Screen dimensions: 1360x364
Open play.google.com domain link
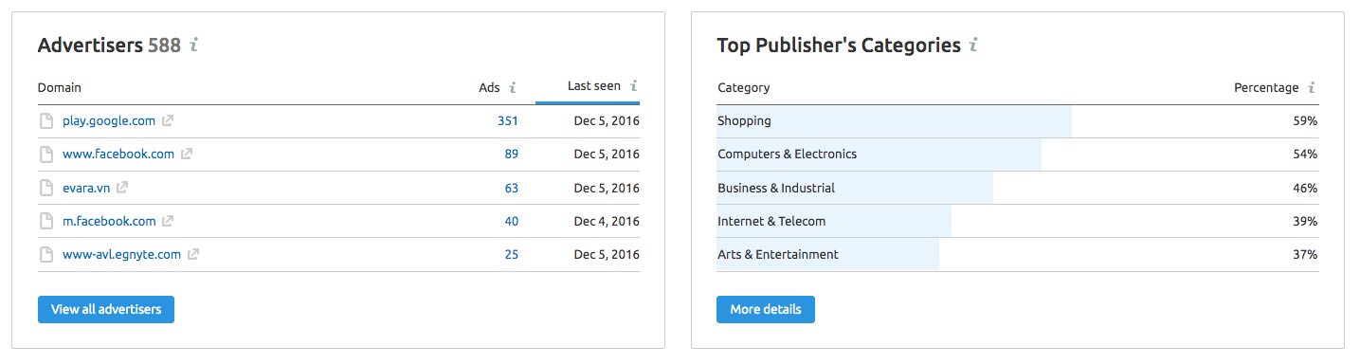pyautogui.click(x=109, y=121)
